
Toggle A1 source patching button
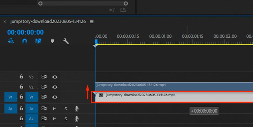click(x=11, y=109)
